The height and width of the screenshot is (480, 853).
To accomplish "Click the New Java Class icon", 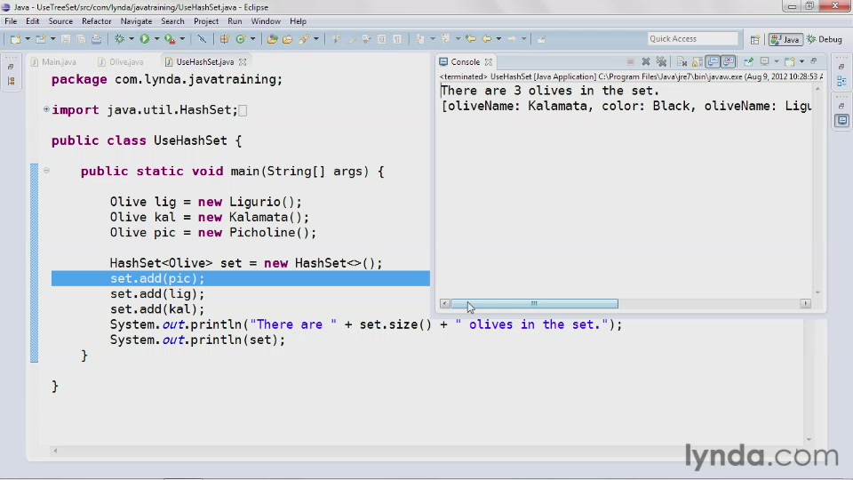I will pyautogui.click(x=241, y=39).
